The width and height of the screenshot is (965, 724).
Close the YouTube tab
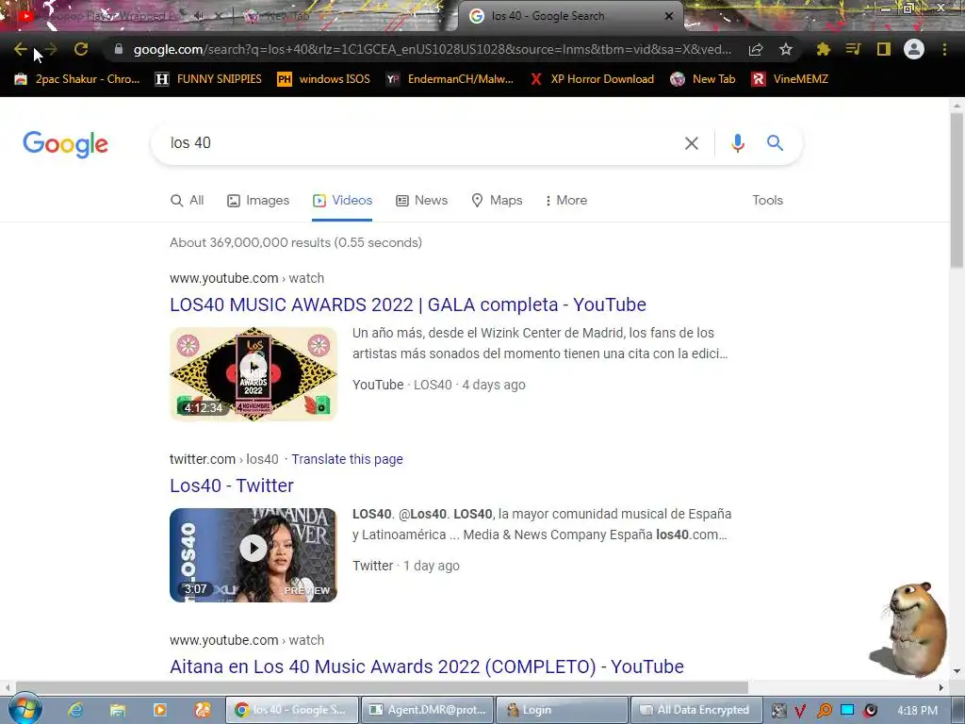pos(219,16)
